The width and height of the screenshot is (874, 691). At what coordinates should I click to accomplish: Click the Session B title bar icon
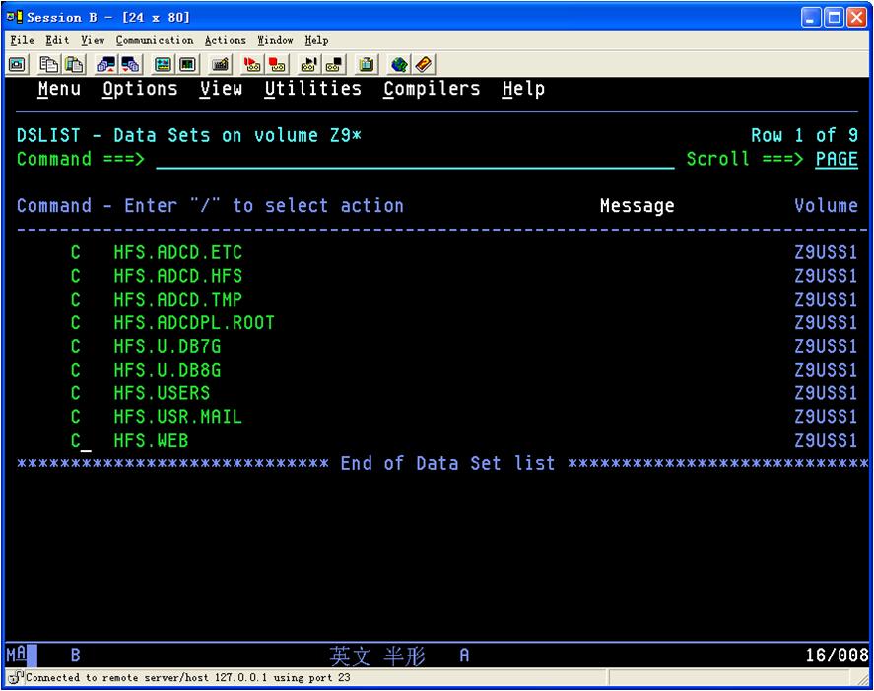click(15, 17)
